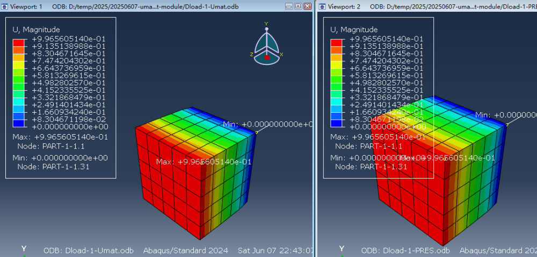
Task: Close Viewport 1 window
Action: 307,6
